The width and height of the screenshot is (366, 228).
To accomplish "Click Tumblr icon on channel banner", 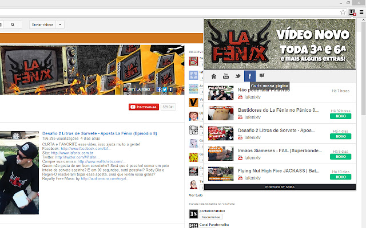I will 170,89.
